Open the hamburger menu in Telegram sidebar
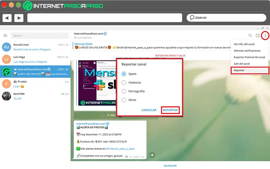 (5, 35)
